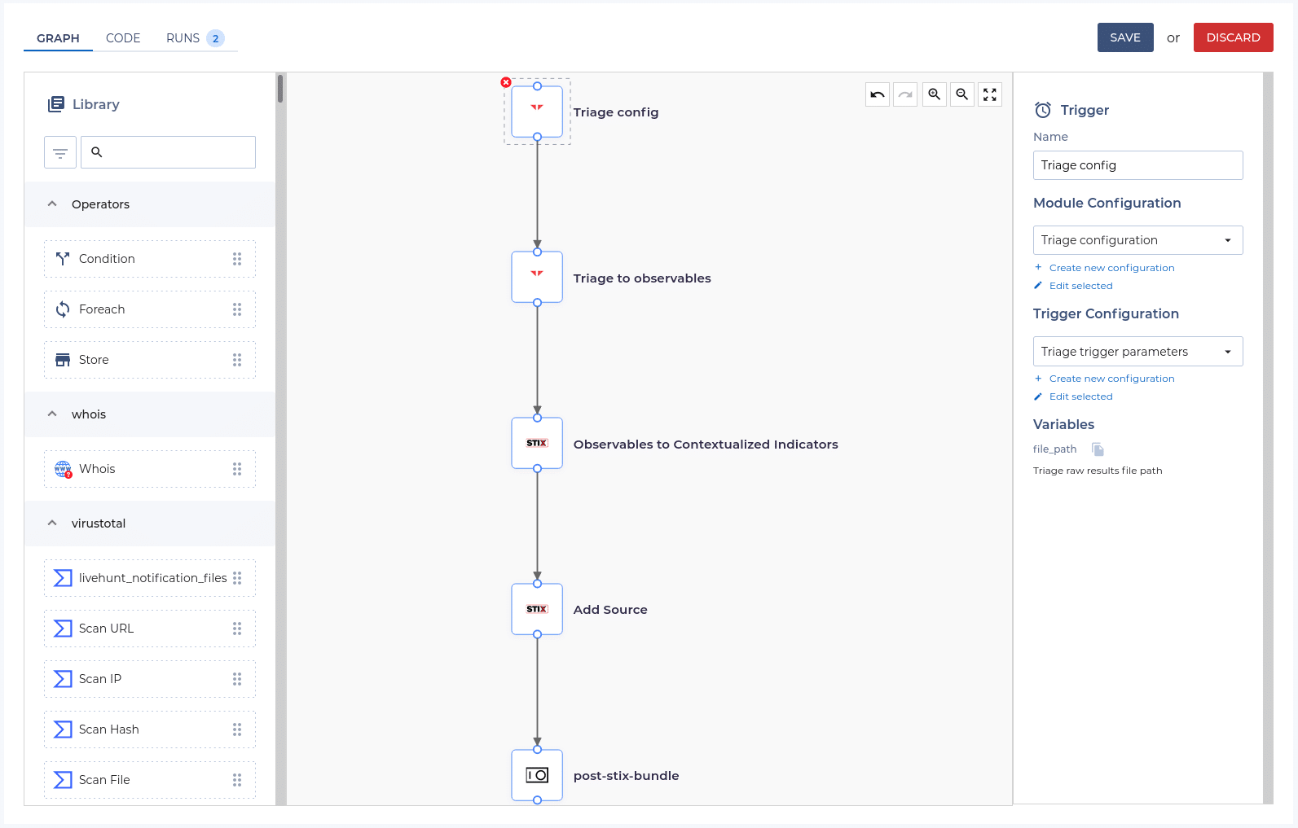Switch to the GRAPH tab
This screenshot has width=1298, height=828.
click(x=58, y=38)
